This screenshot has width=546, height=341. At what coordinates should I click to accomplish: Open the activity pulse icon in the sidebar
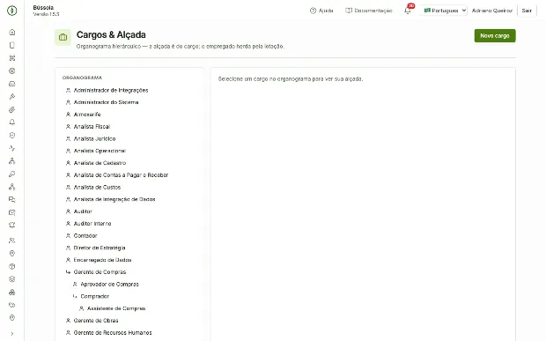11,148
